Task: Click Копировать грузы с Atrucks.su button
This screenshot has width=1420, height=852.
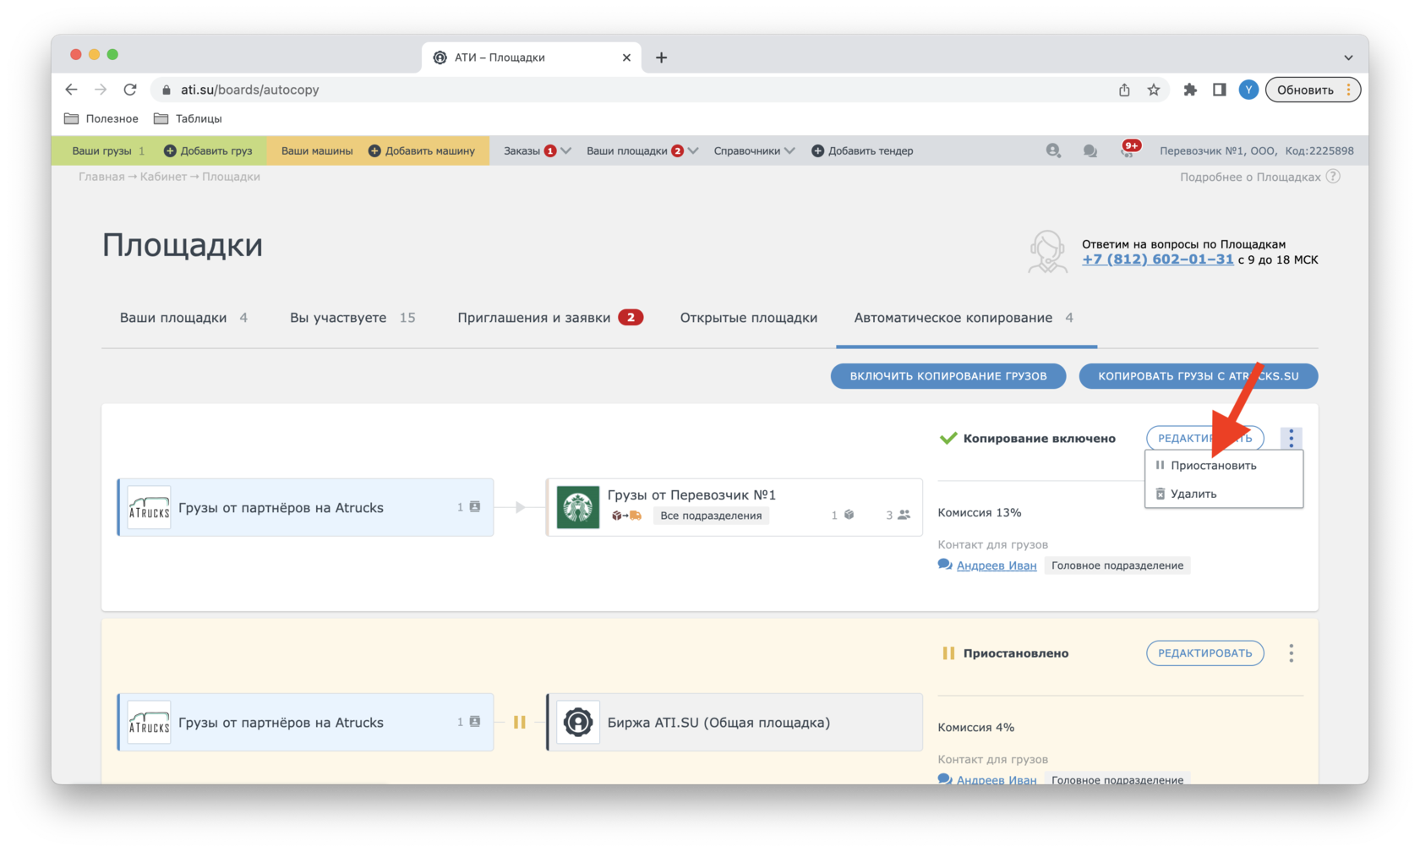Action: (1199, 376)
